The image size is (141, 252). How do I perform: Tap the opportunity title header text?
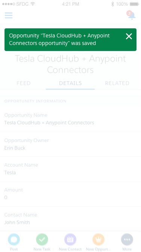[70, 64]
